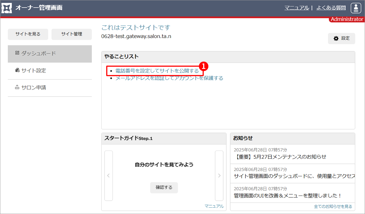
Task: Go to the previous start guide slide
Action: (109, 175)
